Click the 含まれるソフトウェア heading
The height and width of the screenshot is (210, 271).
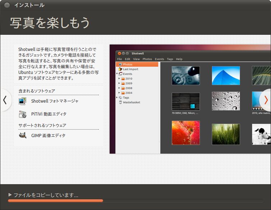[x=37, y=91]
